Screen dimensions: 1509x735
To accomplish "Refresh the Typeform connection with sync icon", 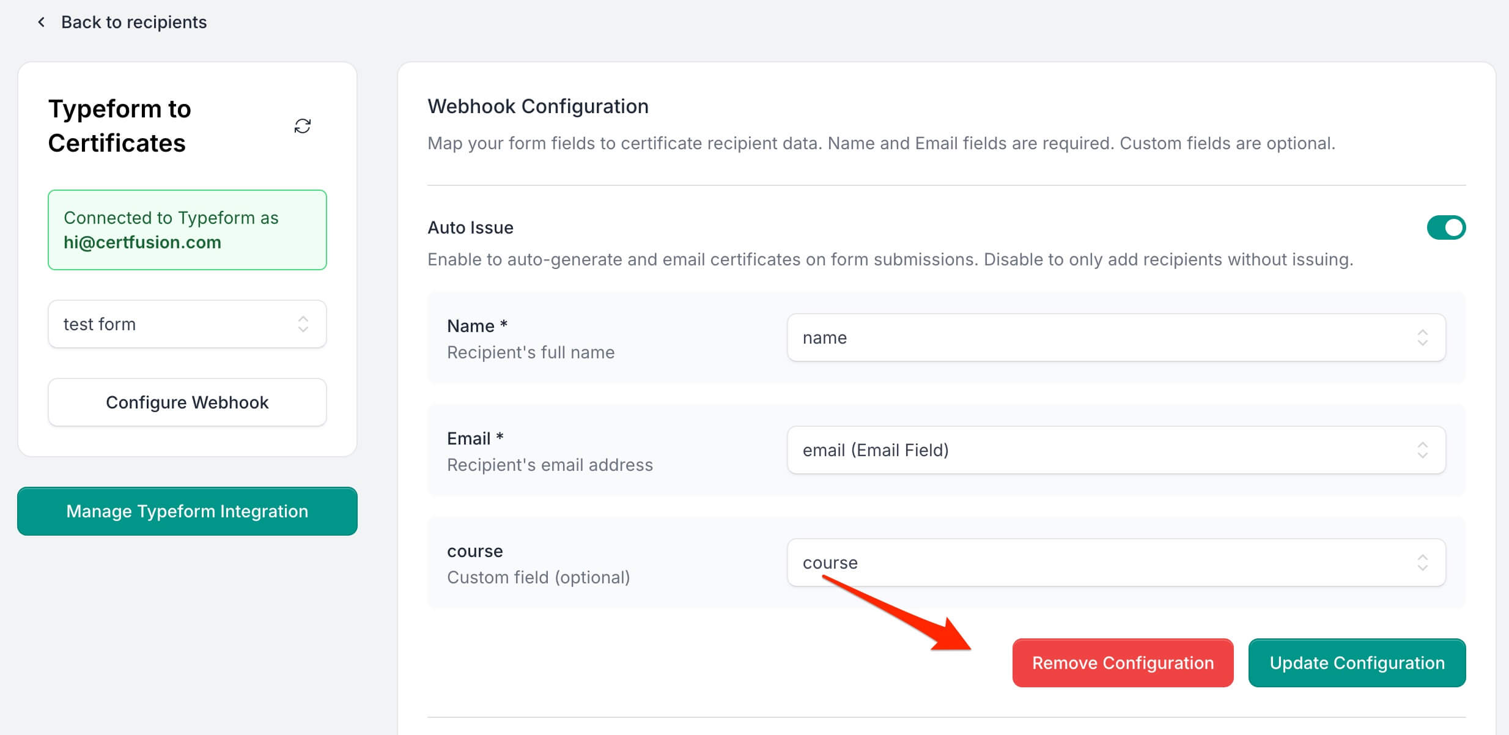I will (x=303, y=126).
